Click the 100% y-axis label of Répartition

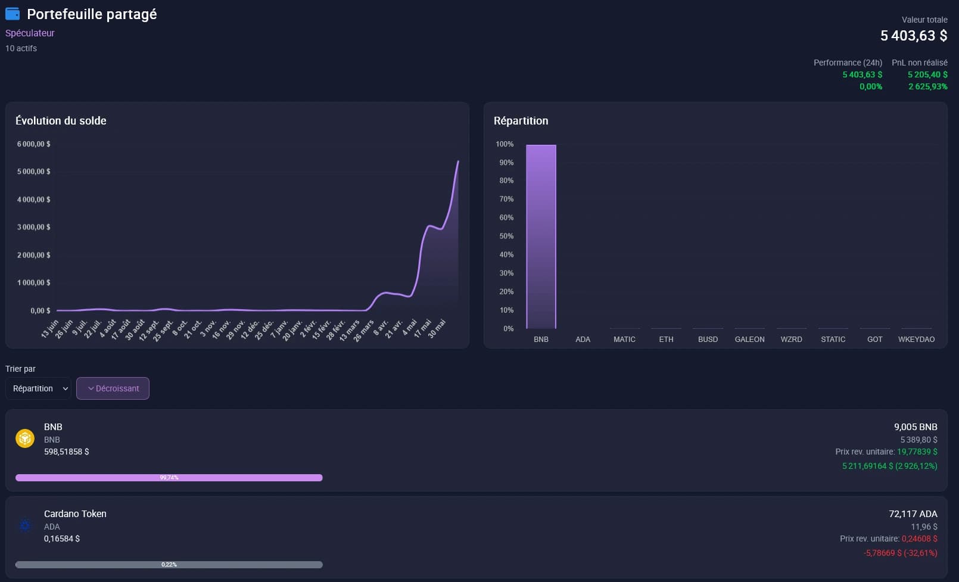pyautogui.click(x=505, y=144)
